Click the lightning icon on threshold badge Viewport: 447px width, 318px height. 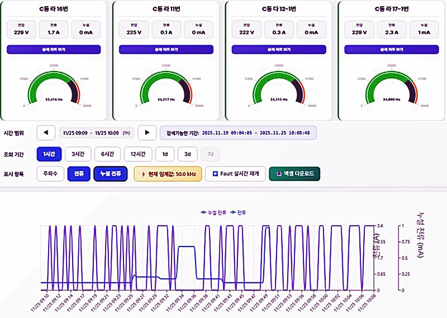click(144, 174)
